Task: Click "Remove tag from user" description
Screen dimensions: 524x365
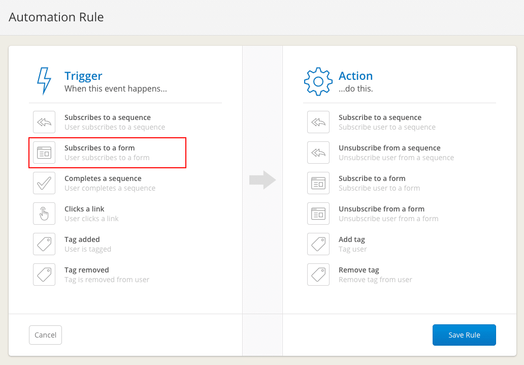Action: pos(375,280)
